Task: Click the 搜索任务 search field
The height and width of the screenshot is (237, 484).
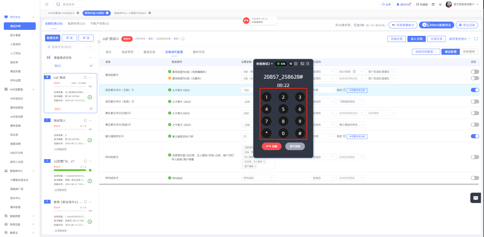Action: click(x=66, y=47)
